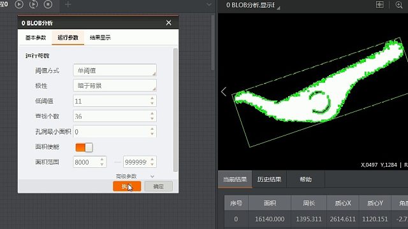Click the zoom in magnifier icon
408x229 pixels.
[399, 4]
